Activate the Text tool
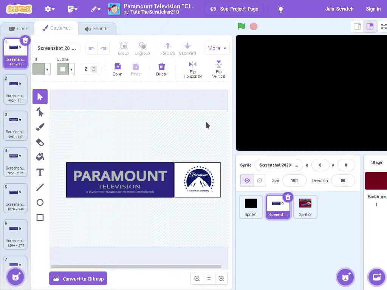387x290 pixels. pyautogui.click(x=40, y=172)
